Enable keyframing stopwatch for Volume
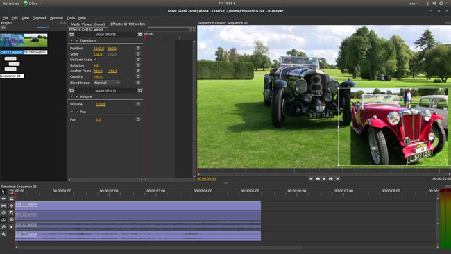 (138, 104)
